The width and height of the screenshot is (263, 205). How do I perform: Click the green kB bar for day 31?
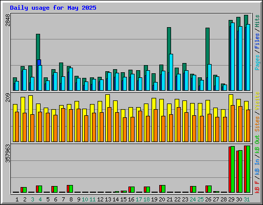(x=248, y=169)
